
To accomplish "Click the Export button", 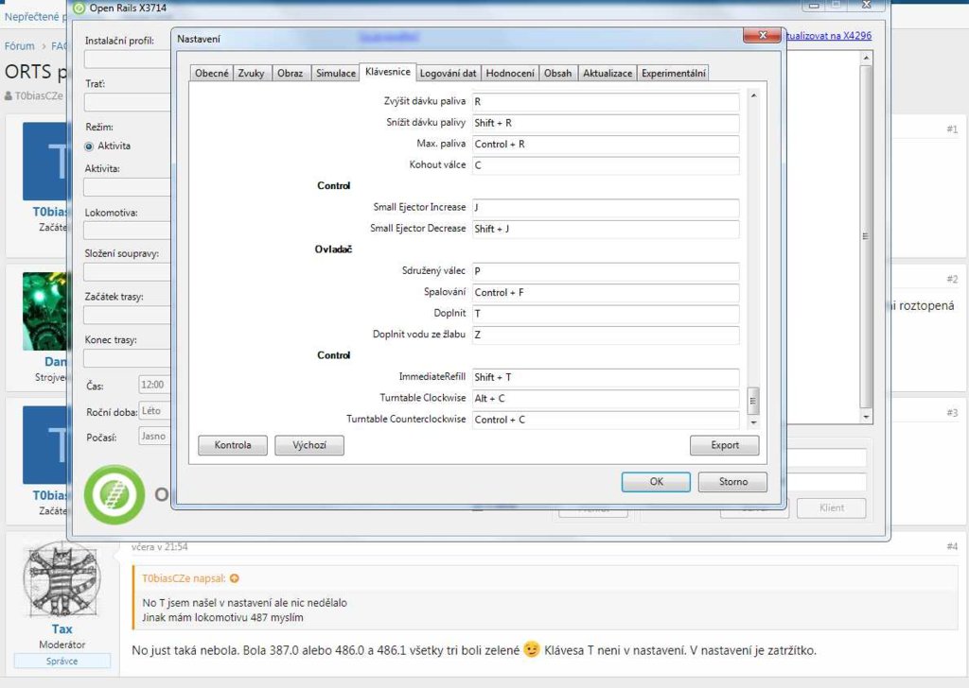I will (x=725, y=445).
